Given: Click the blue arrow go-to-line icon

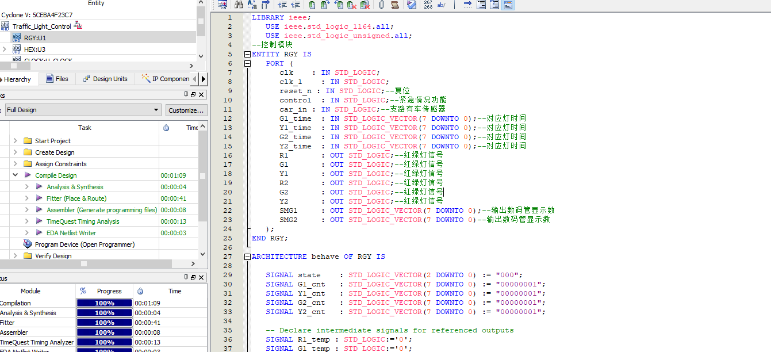Looking at the screenshot, I should (x=467, y=5).
